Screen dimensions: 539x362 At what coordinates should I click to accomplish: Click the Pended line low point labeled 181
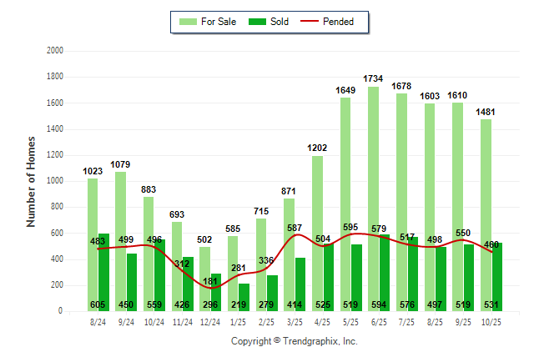(210, 288)
